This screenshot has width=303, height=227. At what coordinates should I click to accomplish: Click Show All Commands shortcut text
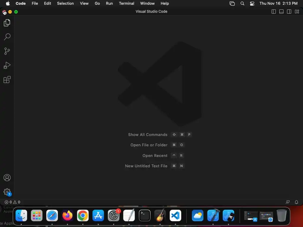(148, 134)
